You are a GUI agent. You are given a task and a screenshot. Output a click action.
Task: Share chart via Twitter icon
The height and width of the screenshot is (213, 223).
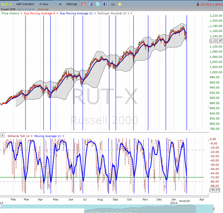tap(98, 4)
